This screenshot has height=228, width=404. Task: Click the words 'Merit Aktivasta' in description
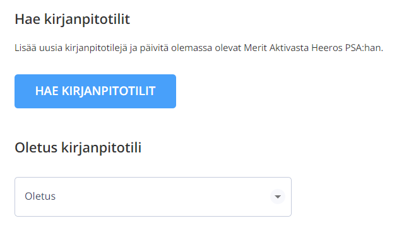[276, 48]
